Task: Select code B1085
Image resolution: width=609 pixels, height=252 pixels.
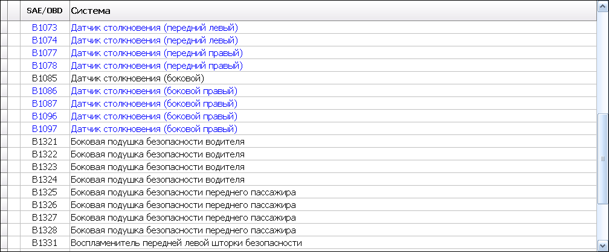Action: (x=45, y=78)
